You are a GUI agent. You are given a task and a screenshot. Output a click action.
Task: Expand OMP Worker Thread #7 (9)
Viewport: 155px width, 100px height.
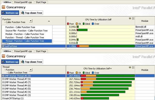click(3, 79)
